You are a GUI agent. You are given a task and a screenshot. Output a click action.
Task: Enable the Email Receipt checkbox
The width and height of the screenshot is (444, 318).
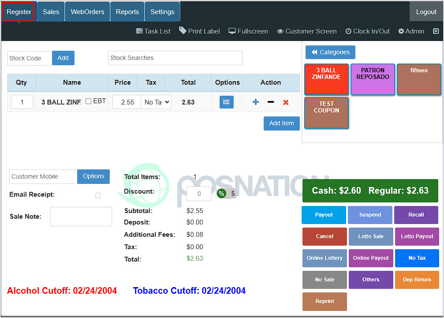point(98,195)
